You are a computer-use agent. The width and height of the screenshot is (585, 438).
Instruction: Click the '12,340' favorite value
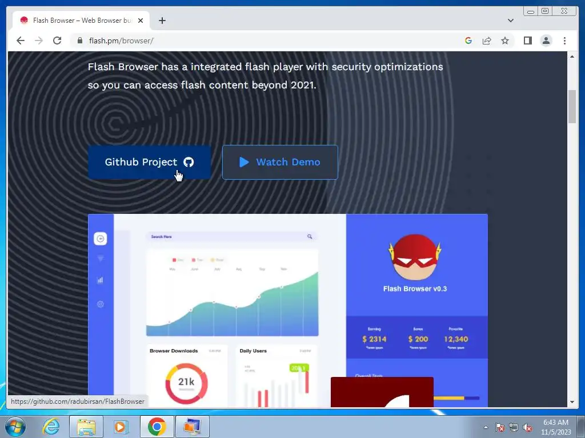pos(456,339)
